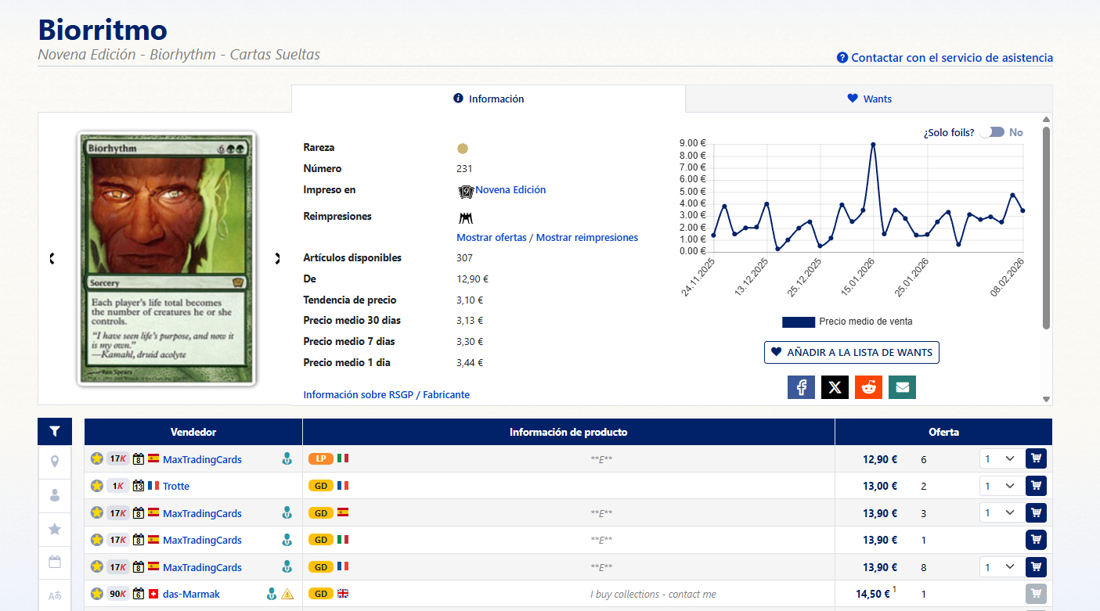This screenshot has height=611, width=1100.
Task: Share card on X (Twitter)
Action: 835,387
